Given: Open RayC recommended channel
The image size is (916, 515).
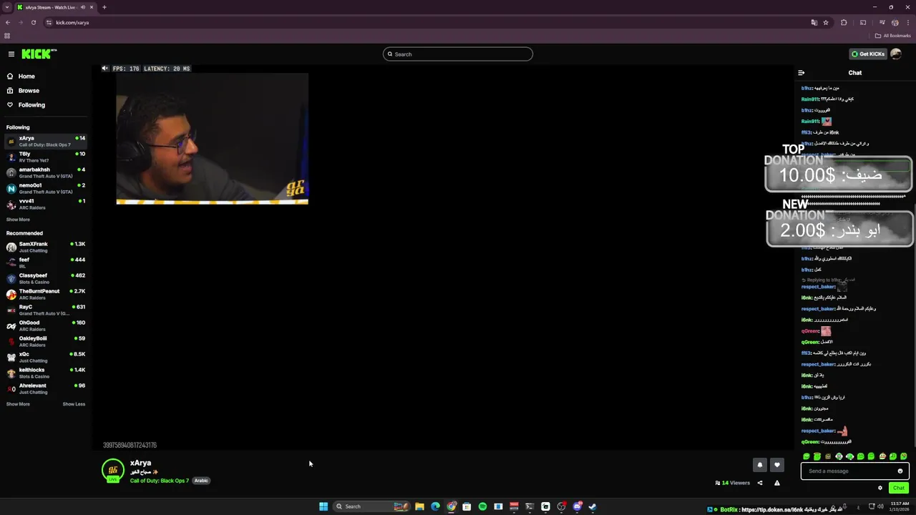Looking at the screenshot, I should click(46, 310).
